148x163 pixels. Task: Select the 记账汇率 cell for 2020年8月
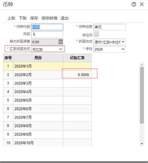point(77,126)
